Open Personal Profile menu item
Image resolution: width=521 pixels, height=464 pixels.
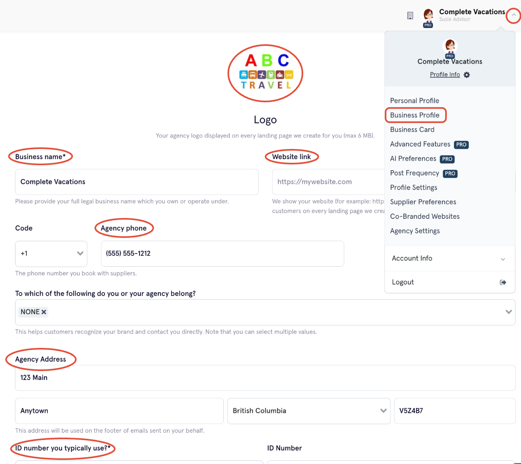tap(414, 101)
